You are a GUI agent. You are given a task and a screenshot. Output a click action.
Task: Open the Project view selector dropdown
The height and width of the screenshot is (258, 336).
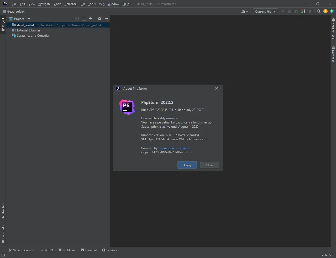point(20,19)
